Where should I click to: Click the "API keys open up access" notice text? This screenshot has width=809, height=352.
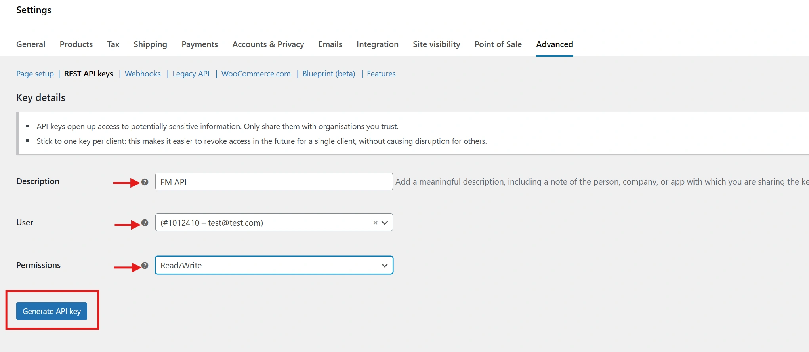click(x=218, y=127)
